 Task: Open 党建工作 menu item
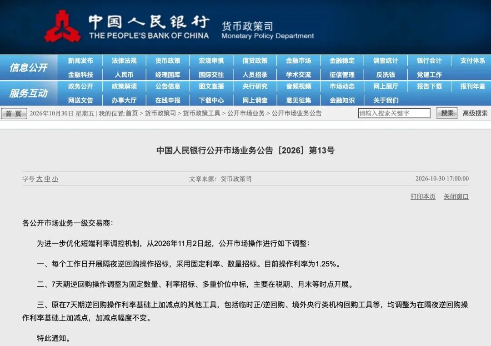pyautogui.click(x=429, y=75)
